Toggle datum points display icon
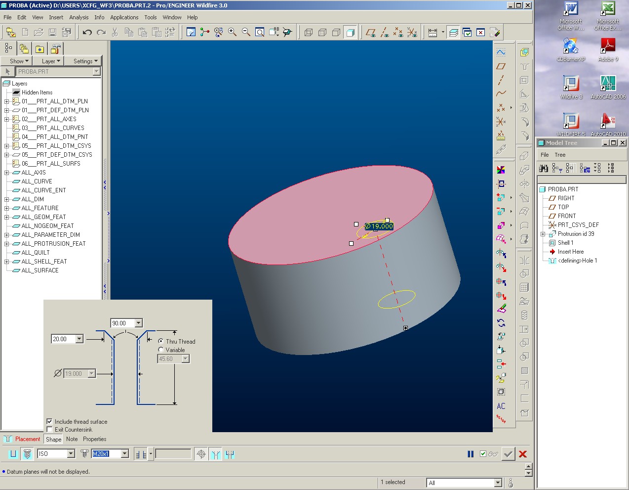Image resolution: width=629 pixels, height=490 pixels. pos(398,33)
